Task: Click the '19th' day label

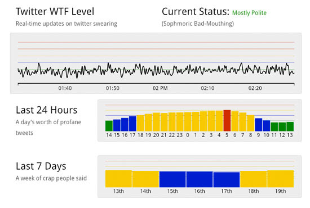Action: [281, 191]
